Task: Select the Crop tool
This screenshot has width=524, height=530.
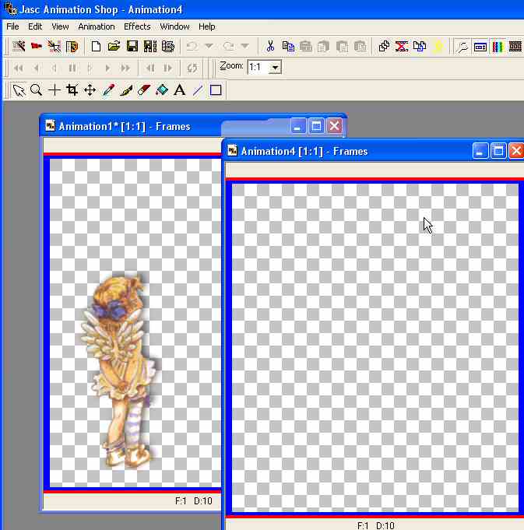Action: click(72, 90)
